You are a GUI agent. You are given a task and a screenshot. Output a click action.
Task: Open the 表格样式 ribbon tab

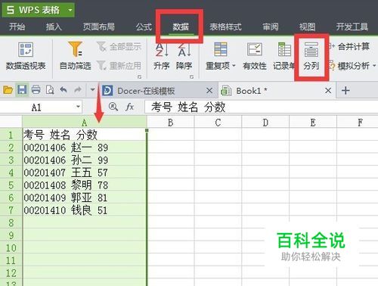coord(225,26)
